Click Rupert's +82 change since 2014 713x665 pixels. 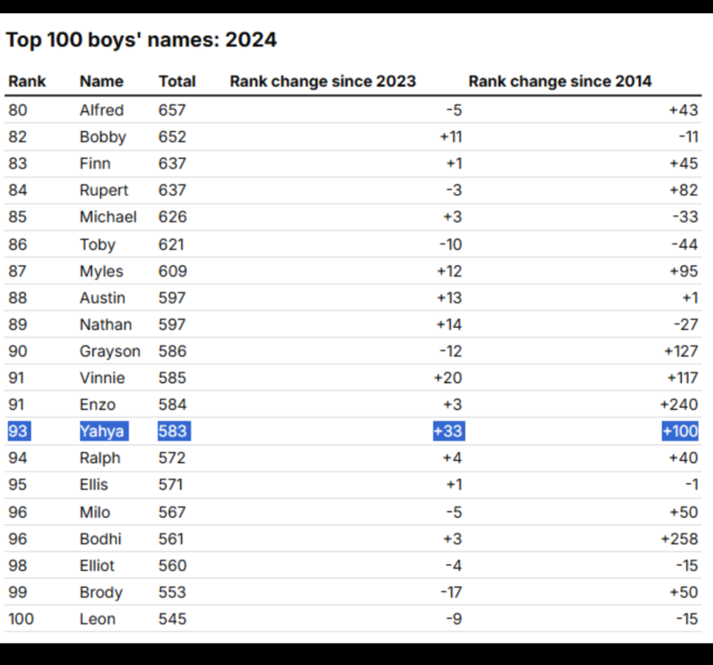click(x=684, y=191)
